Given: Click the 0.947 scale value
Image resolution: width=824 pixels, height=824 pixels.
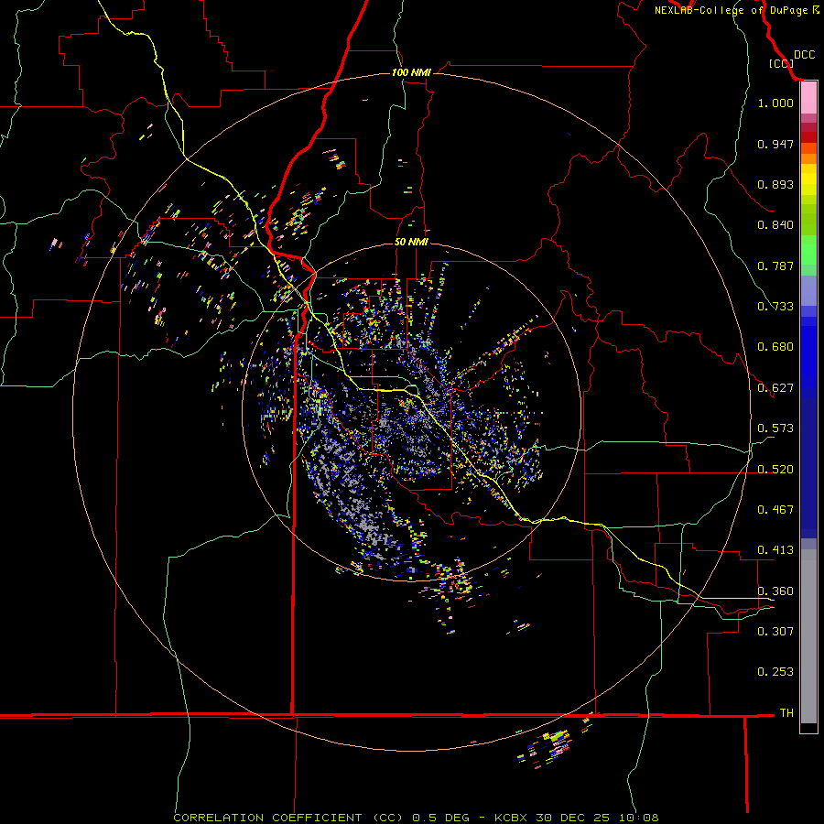Looking at the screenshot, I should (775, 144).
